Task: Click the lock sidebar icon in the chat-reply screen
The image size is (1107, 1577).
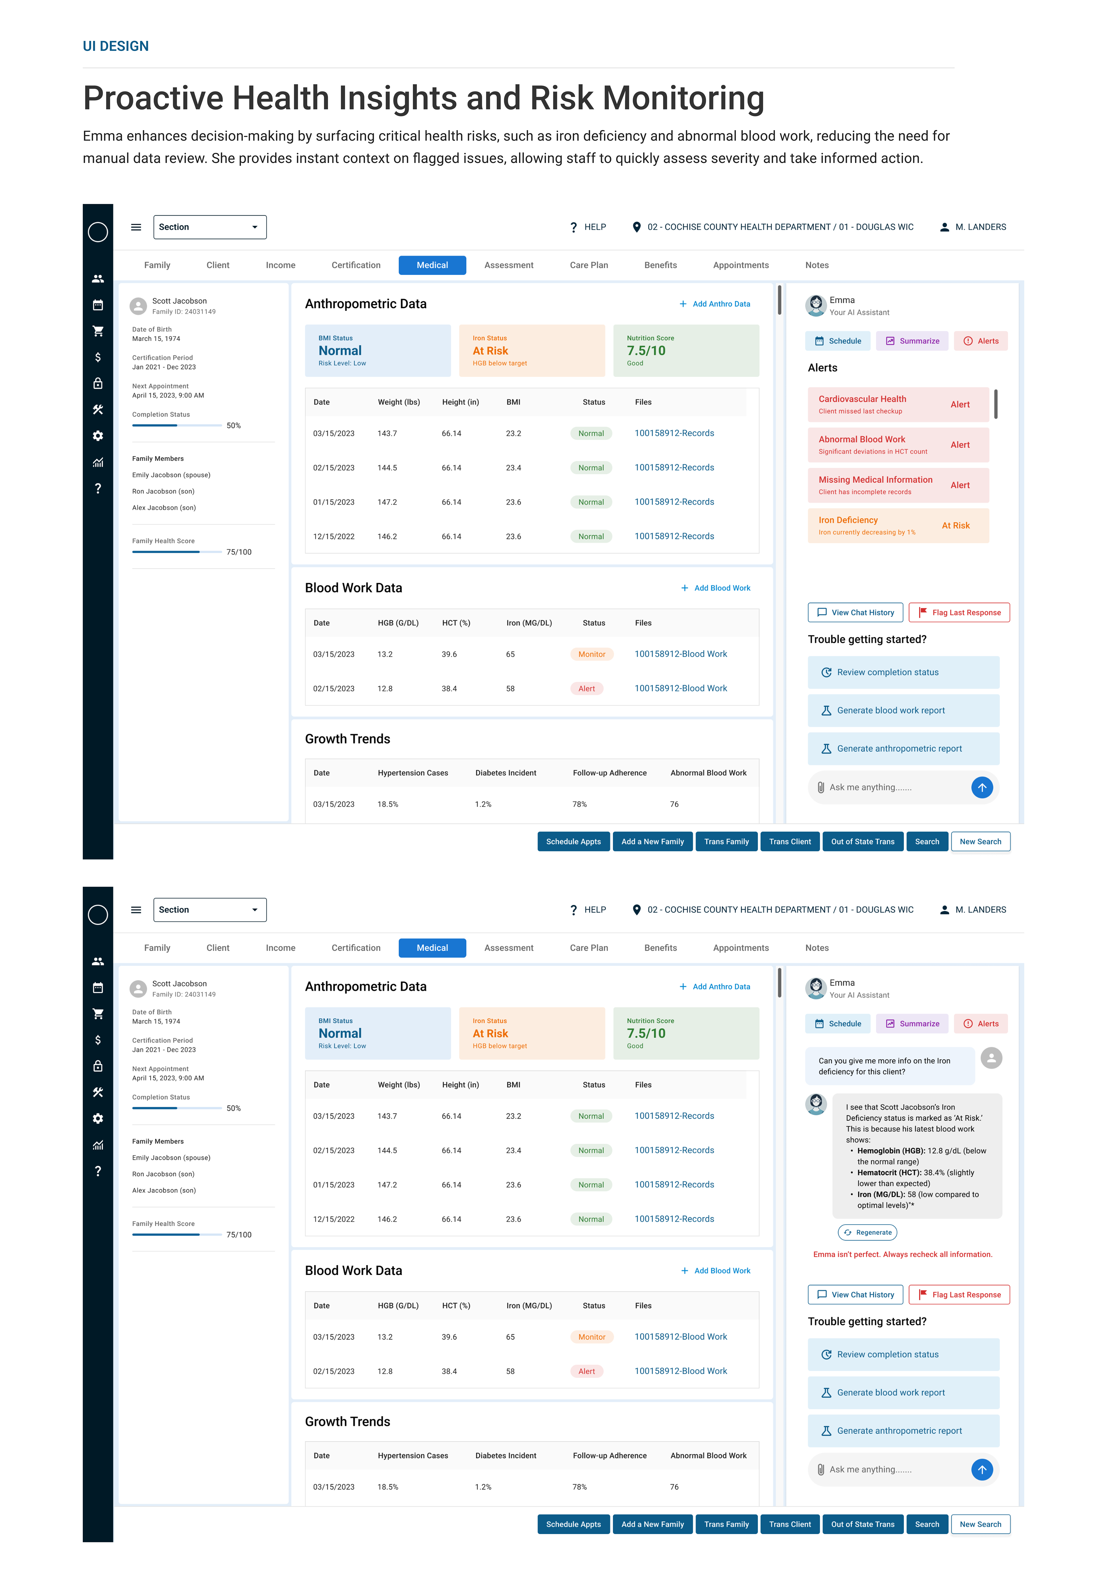Action: (97, 1066)
